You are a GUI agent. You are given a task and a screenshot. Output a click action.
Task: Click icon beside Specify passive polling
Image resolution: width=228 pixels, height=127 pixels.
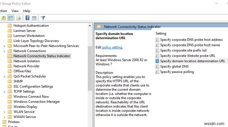[x=157, y=72]
